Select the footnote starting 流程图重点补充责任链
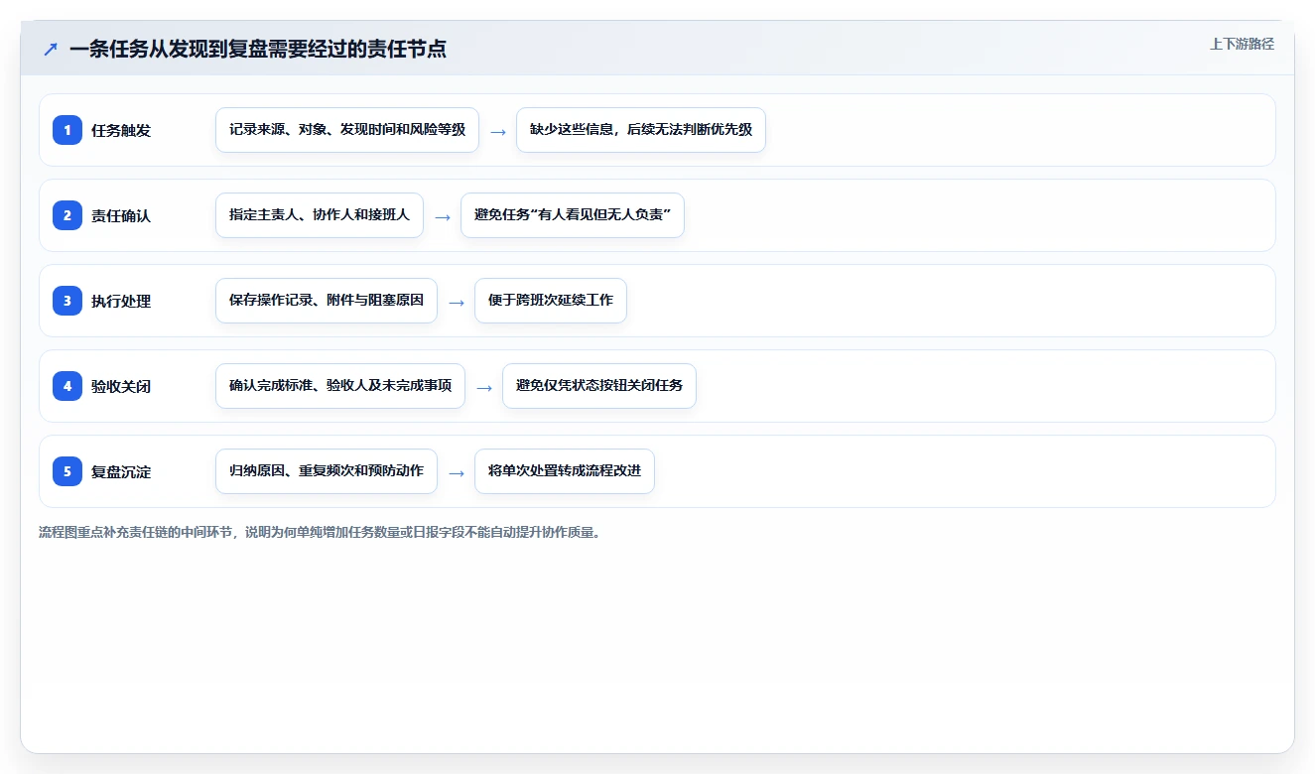This screenshot has width=1315, height=774. click(x=320, y=532)
